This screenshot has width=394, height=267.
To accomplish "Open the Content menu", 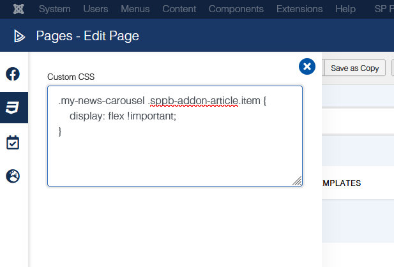I will point(179,9).
